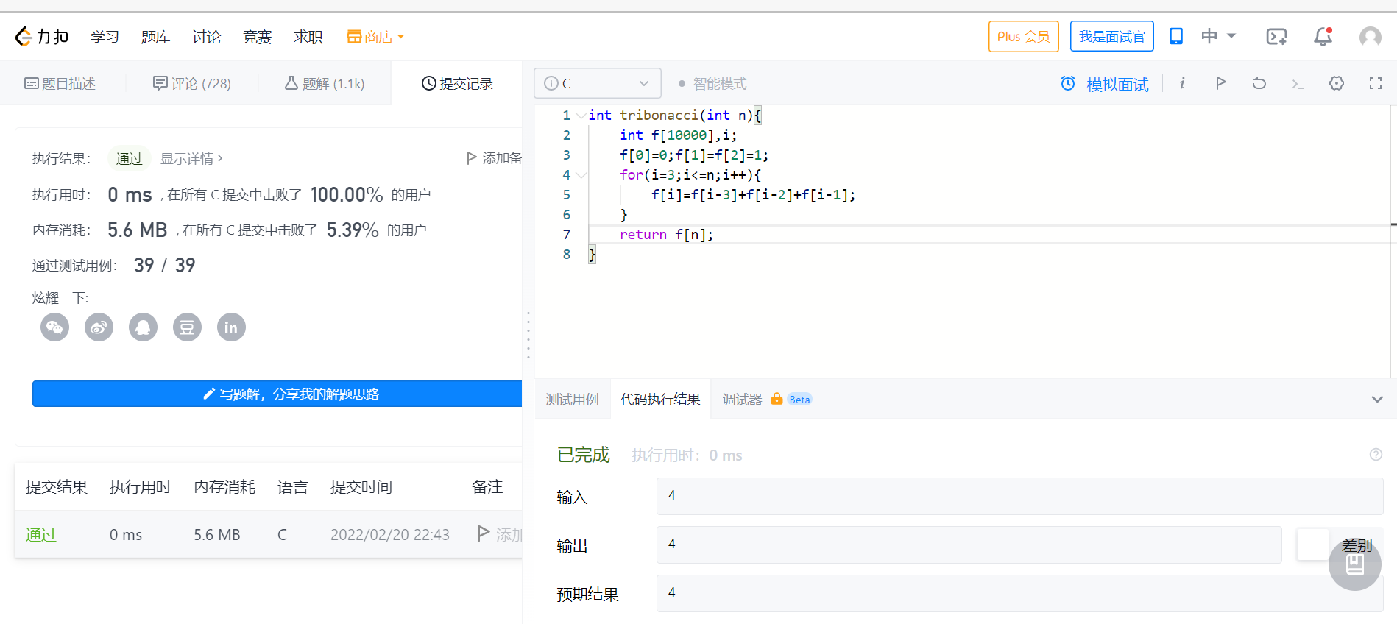The image size is (1397, 624).
Task: Switch to 题目描述 tab
Action: tap(60, 84)
